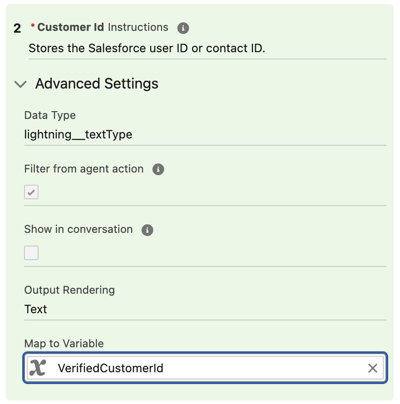Enable the Show in conversation checkbox

click(x=31, y=253)
